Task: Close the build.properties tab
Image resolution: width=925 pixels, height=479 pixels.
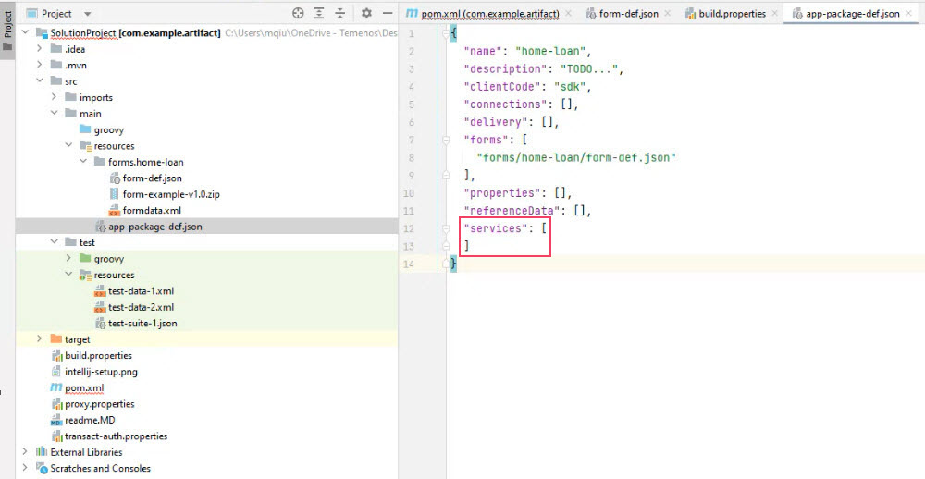Action: tap(774, 13)
